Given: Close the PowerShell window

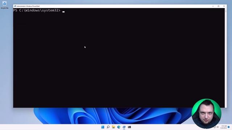Looking at the screenshot, I should (224, 6).
